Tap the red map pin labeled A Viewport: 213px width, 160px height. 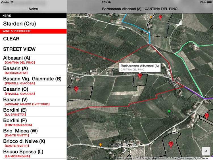click(x=140, y=76)
